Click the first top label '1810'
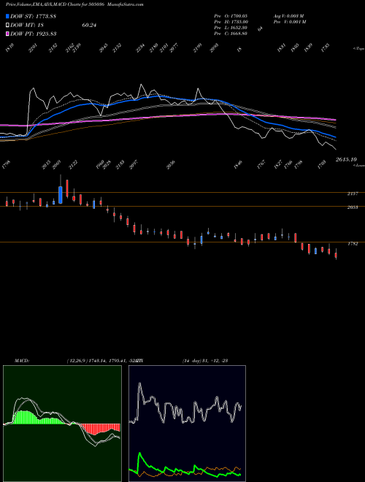 coord(9,48)
